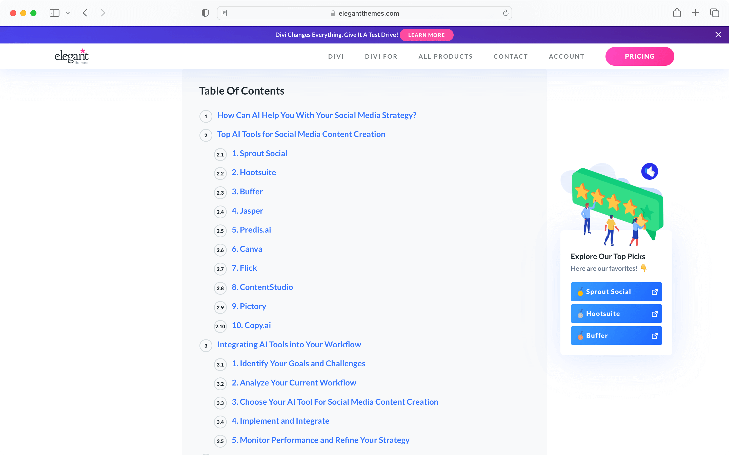Screen dimensions: 729x455
Task: Go forward with the forward arrow
Action: (103, 13)
